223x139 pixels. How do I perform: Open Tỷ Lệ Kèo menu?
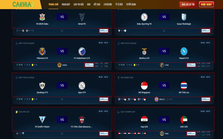pos(119,4)
